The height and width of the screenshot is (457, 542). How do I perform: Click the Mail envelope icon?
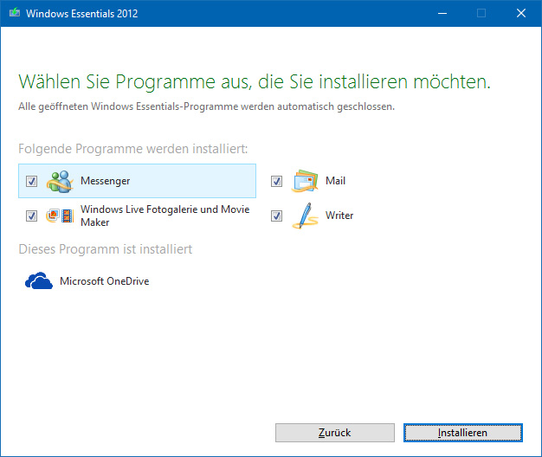point(305,181)
